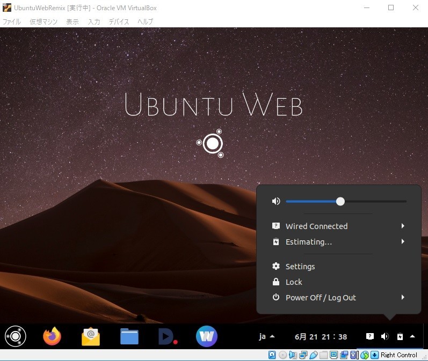Click the network adapters status icon

click(x=303, y=355)
